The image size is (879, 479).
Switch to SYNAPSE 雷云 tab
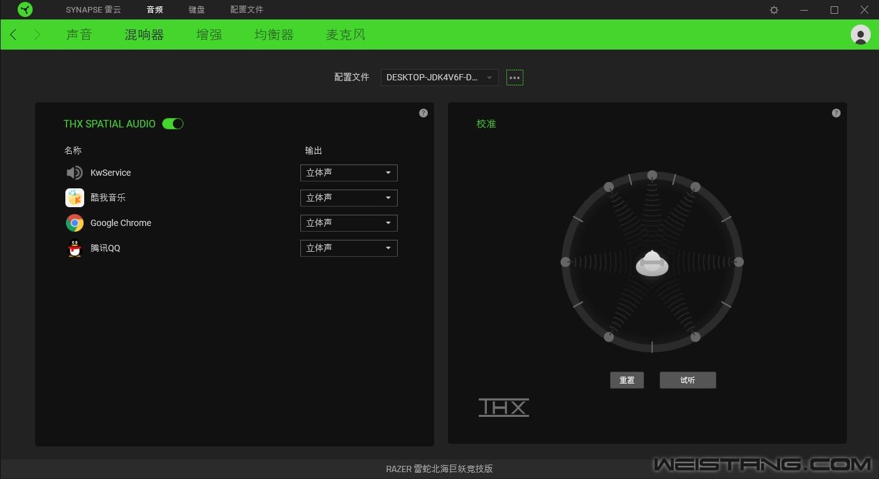click(94, 10)
